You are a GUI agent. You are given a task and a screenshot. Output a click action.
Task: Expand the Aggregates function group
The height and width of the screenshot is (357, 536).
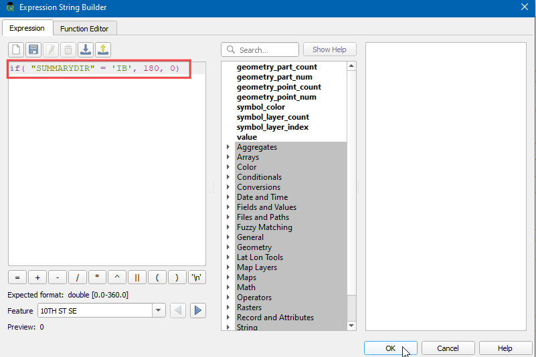pos(228,147)
